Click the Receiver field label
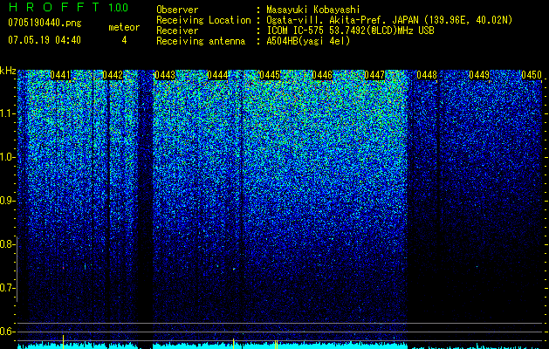The height and width of the screenshot is (349, 549). click(x=177, y=31)
